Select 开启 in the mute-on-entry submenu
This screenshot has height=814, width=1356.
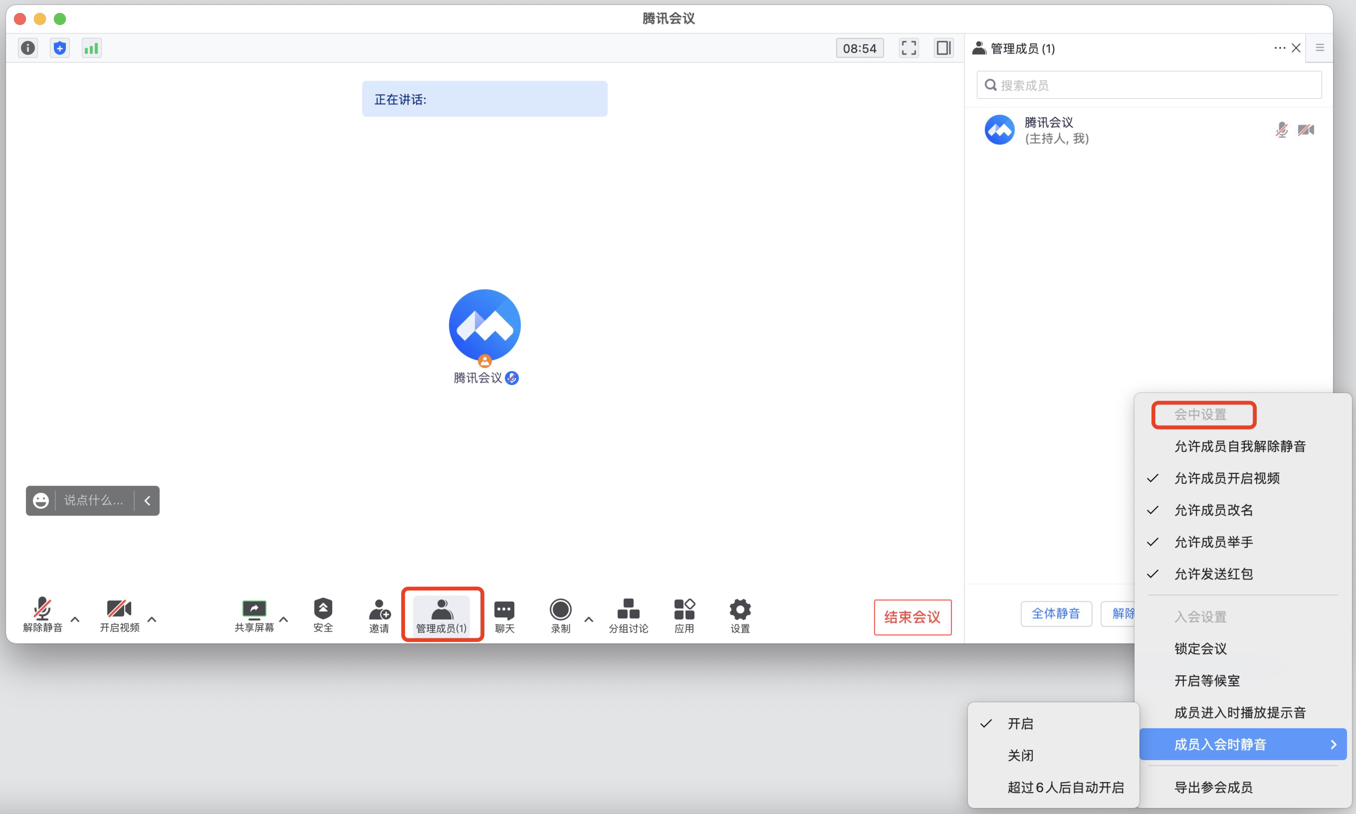pyautogui.click(x=1053, y=724)
